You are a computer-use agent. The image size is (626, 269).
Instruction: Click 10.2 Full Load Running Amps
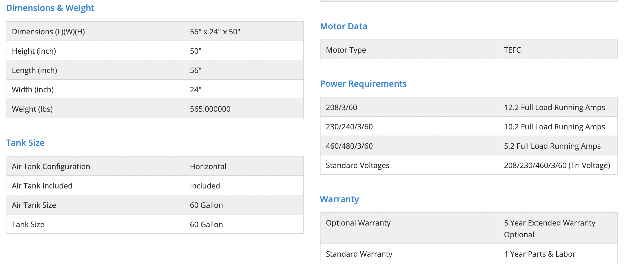pyautogui.click(x=554, y=127)
